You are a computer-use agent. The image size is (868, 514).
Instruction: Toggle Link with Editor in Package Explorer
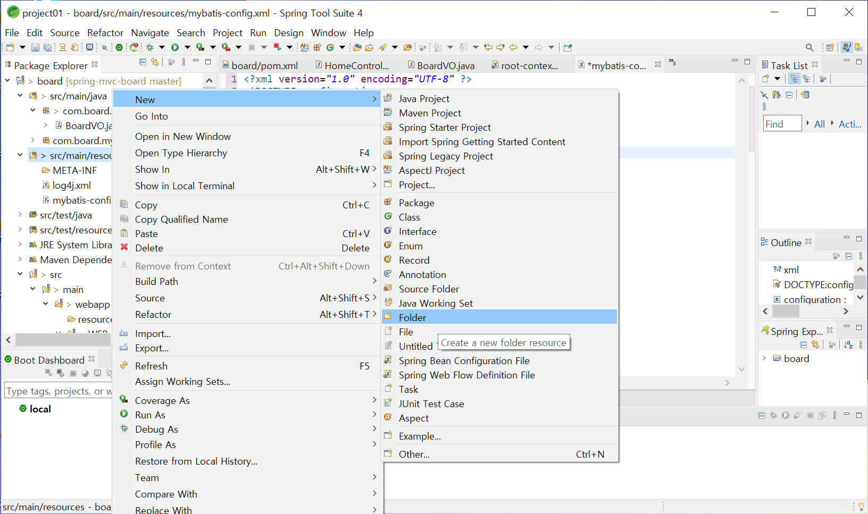[x=155, y=62]
